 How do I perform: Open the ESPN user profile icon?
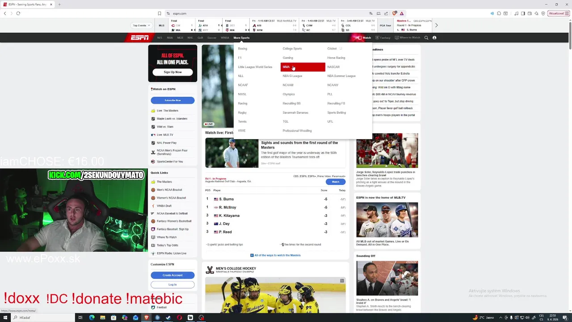tap(434, 38)
